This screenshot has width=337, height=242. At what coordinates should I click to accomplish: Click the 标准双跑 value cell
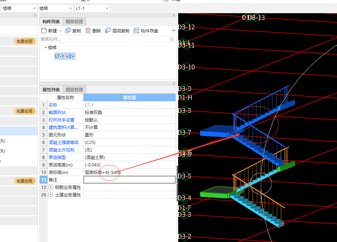[130, 112]
